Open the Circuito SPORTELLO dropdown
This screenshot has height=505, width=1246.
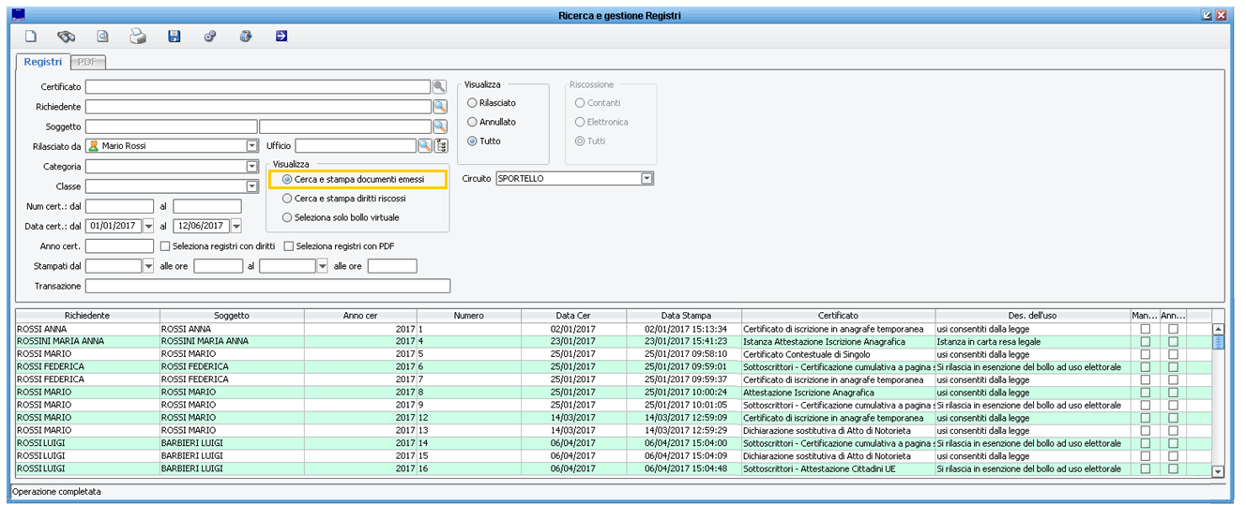coord(646,178)
